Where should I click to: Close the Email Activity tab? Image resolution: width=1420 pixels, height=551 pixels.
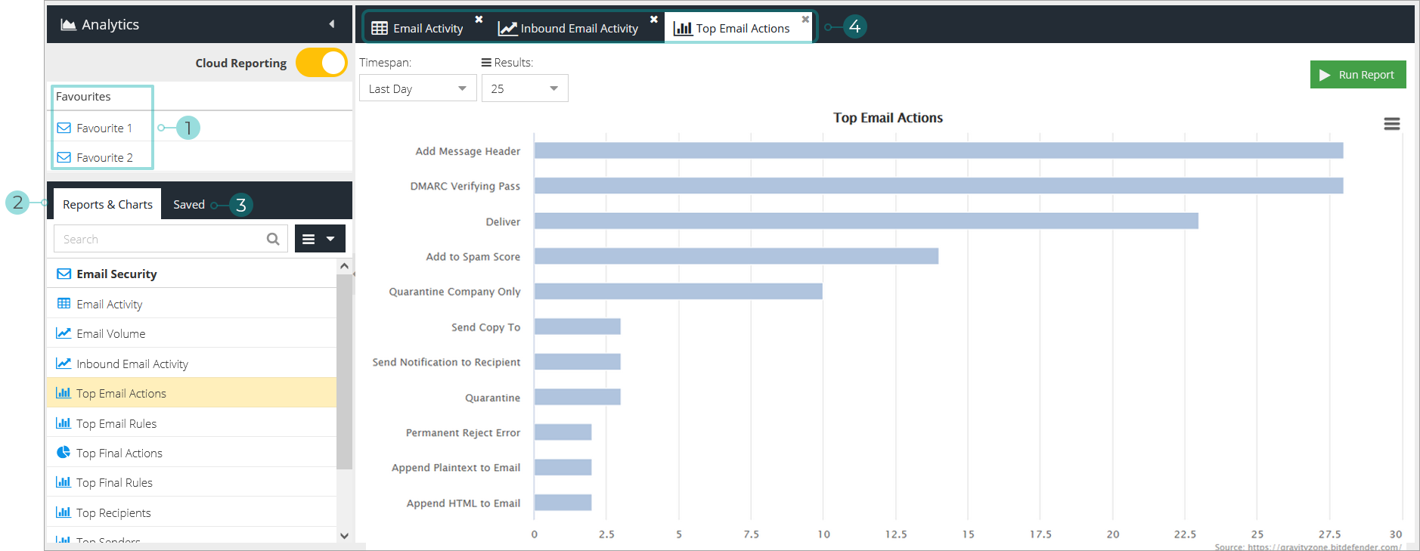[479, 19]
